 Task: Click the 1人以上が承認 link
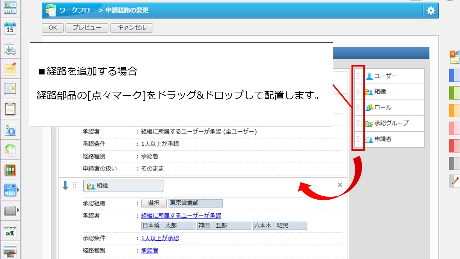tap(160, 238)
